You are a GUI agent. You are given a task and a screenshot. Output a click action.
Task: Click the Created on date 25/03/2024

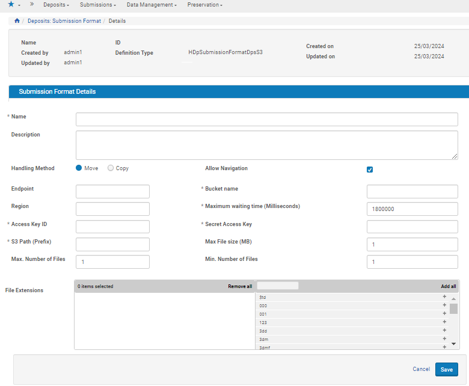click(x=429, y=46)
